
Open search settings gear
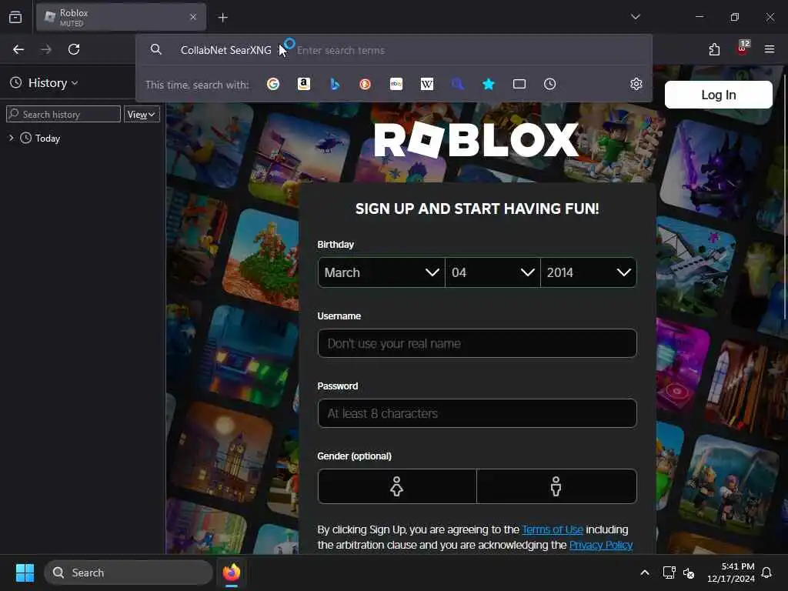click(x=636, y=84)
